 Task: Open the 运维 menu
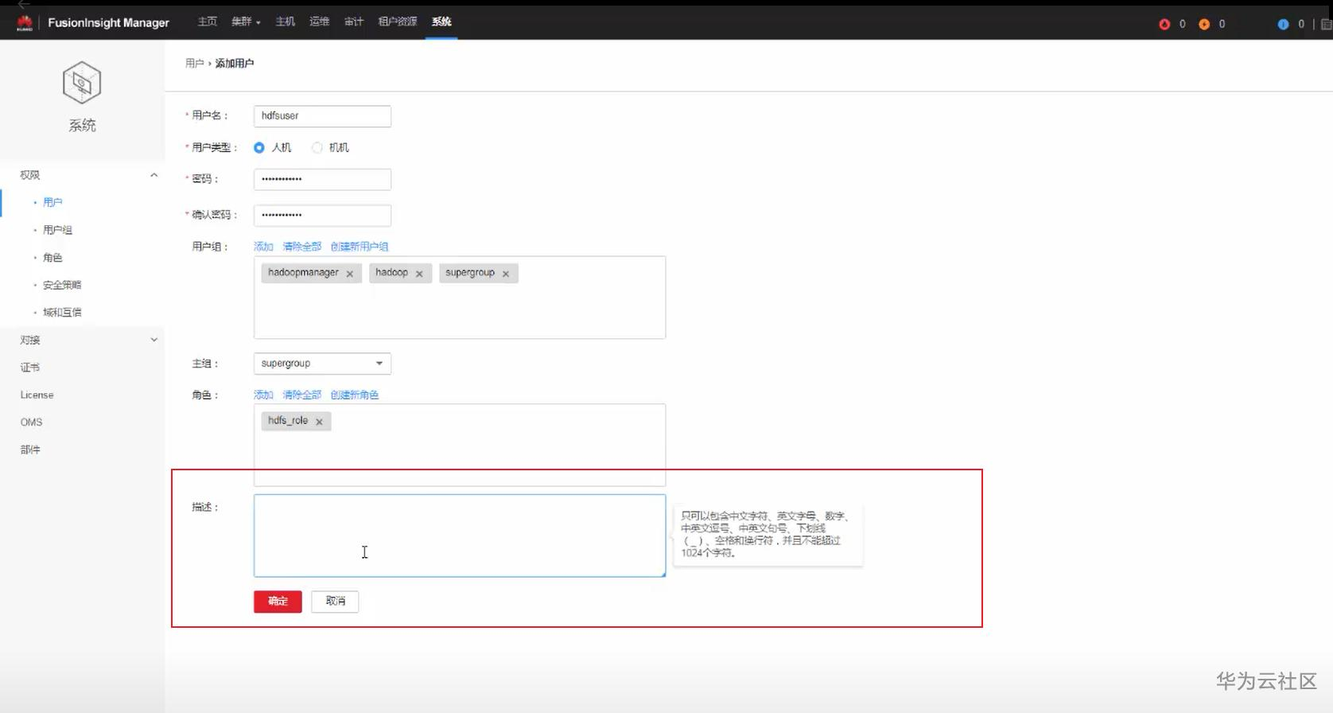320,21
